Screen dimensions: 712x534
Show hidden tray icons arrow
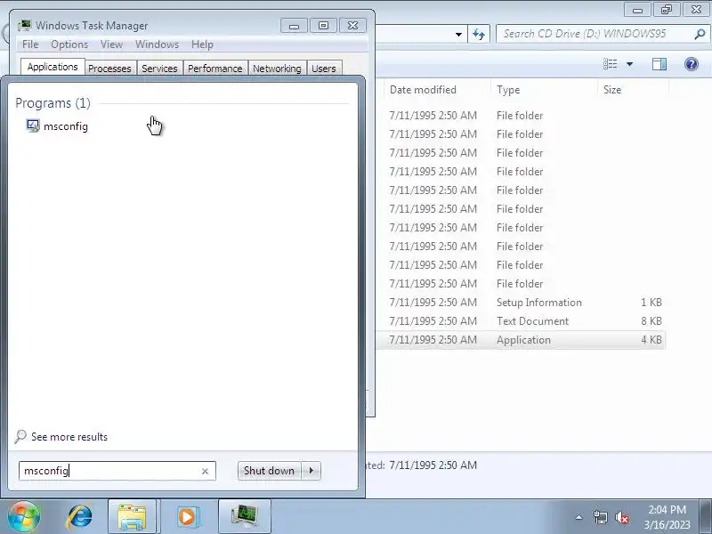(x=579, y=517)
